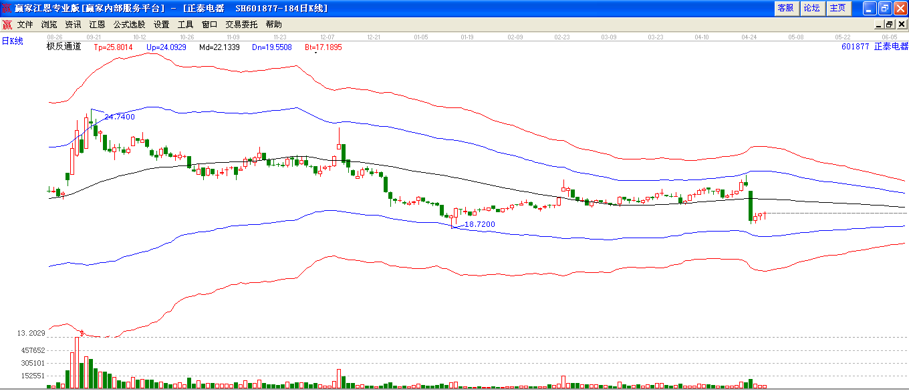Minimize the main application window
The height and width of the screenshot is (391, 909).
point(870,8)
